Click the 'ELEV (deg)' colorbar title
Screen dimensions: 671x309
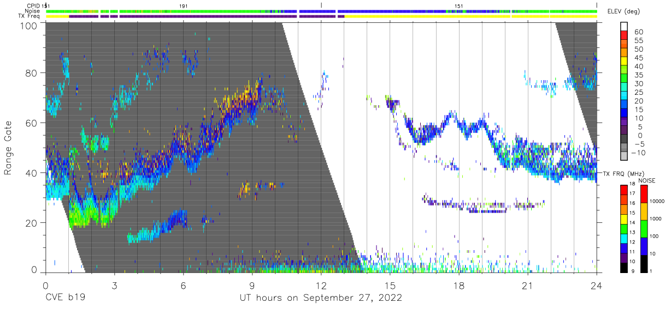click(623, 11)
